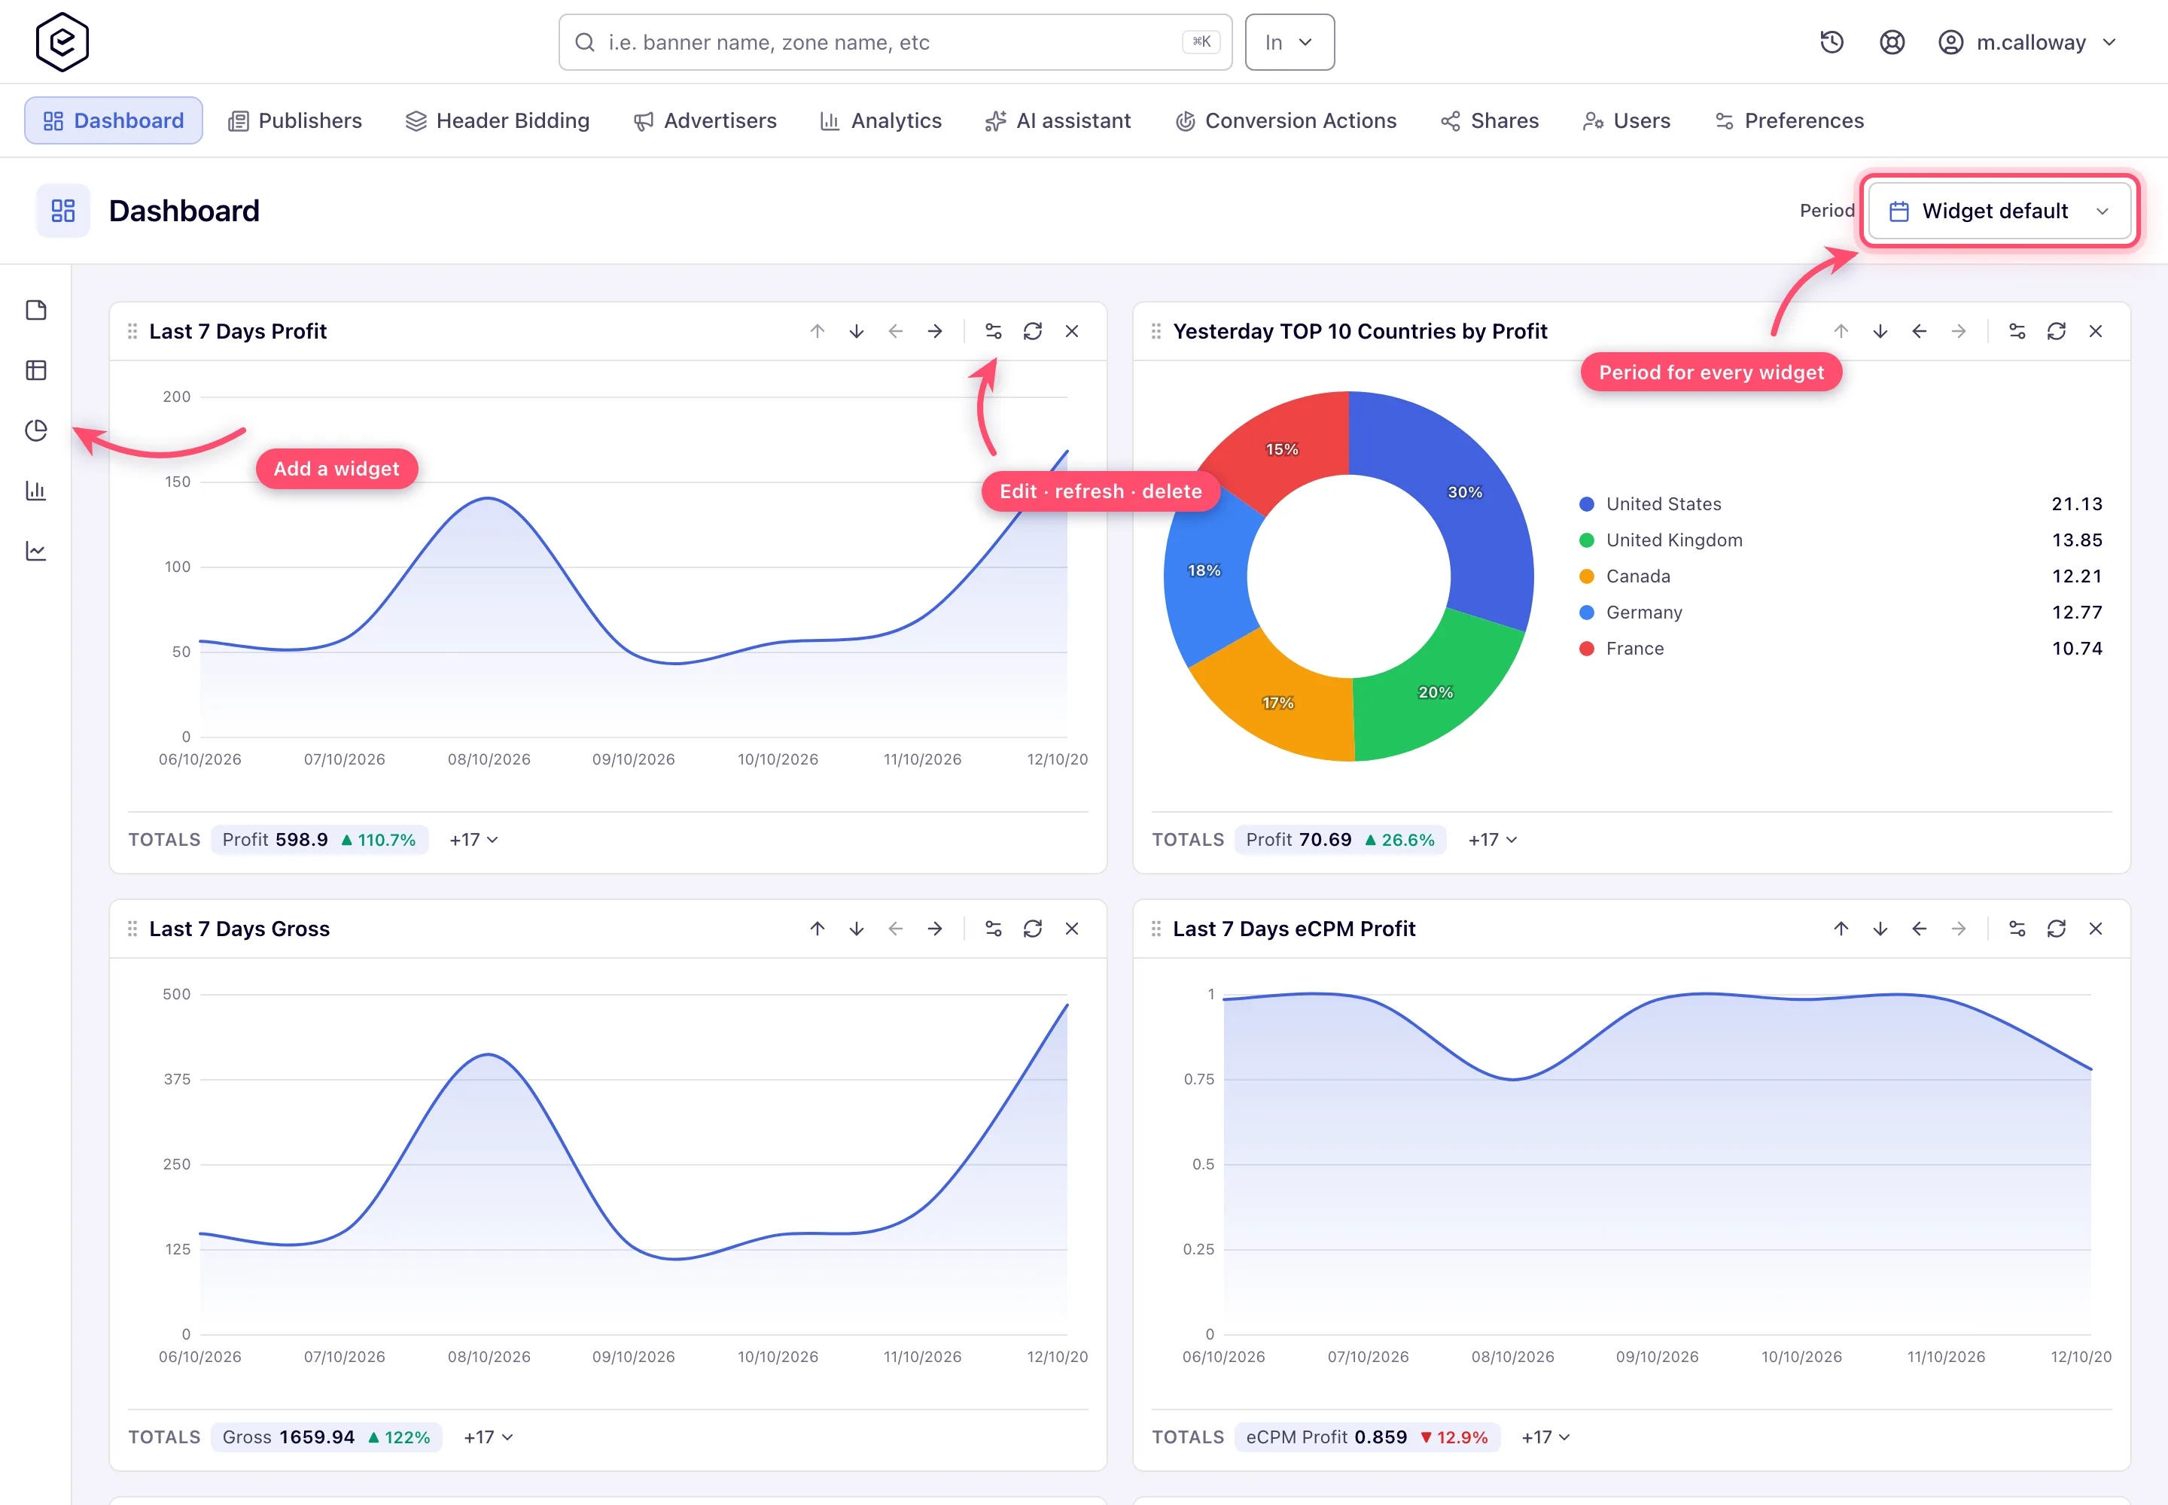Open Header Bidding tab
The width and height of the screenshot is (2168, 1505).
[x=497, y=120]
